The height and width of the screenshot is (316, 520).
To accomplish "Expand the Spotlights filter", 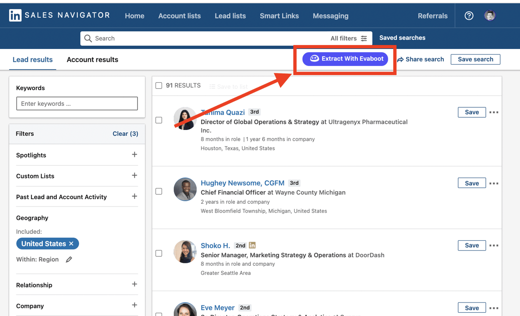I will (x=134, y=155).
